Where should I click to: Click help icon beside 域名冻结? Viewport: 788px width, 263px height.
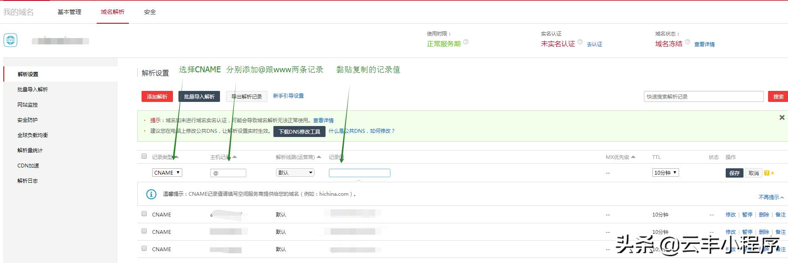(x=688, y=42)
